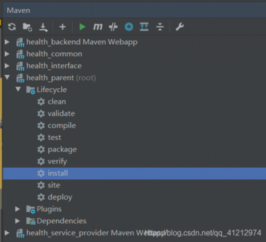Click Collapse All icon in toolbar
This screenshot has width=266, height=242.
pos(160,27)
